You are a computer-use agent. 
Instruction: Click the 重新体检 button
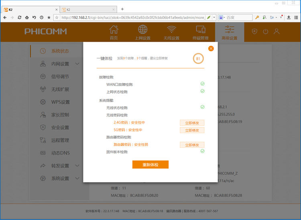tap(150, 165)
